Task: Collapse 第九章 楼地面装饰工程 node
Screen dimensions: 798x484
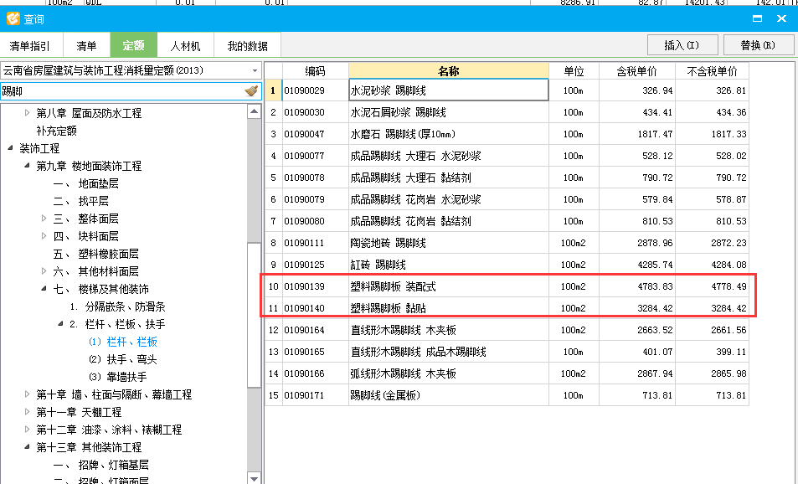Action: tap(27, 166)
